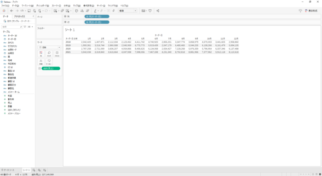Viewport: 322px width, 176px height.
Task: Click the save icon in toolbar
Action: (29, 11)
